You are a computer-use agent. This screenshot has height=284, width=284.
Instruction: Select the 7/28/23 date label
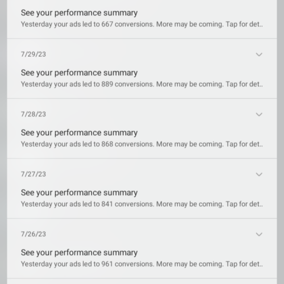click(34, 114)
